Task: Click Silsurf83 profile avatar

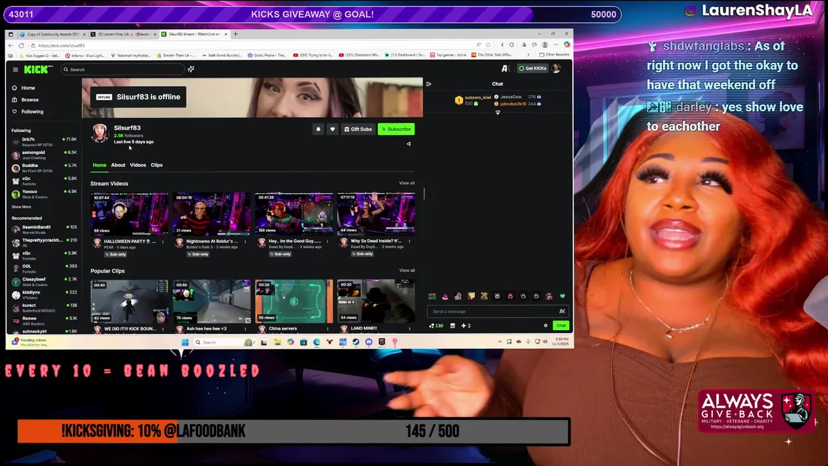Action: pos(100,133)
